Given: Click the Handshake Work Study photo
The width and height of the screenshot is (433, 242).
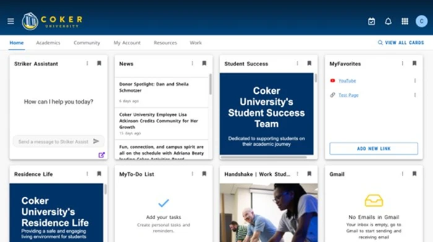Looking at the screenshot, I should pyautogui.click(x=268, y=213).
